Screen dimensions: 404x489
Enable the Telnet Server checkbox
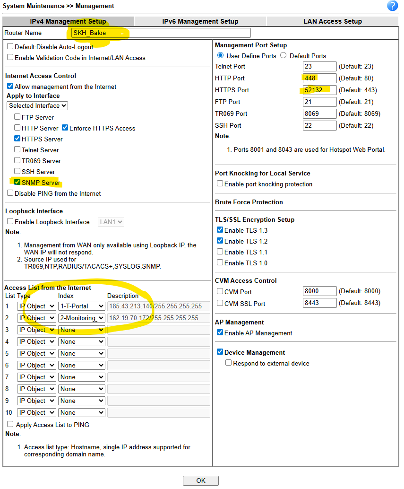click(x=17, y=149)
